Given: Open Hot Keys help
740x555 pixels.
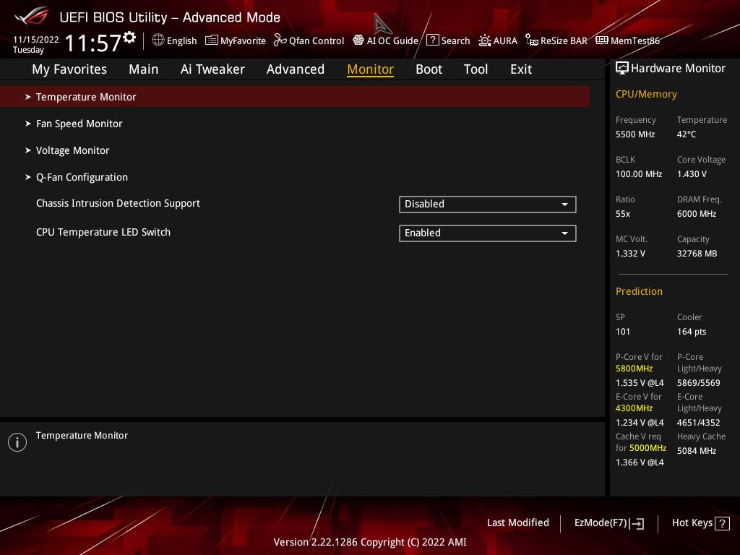Looking at the screenshot, I should click(700, 523).
